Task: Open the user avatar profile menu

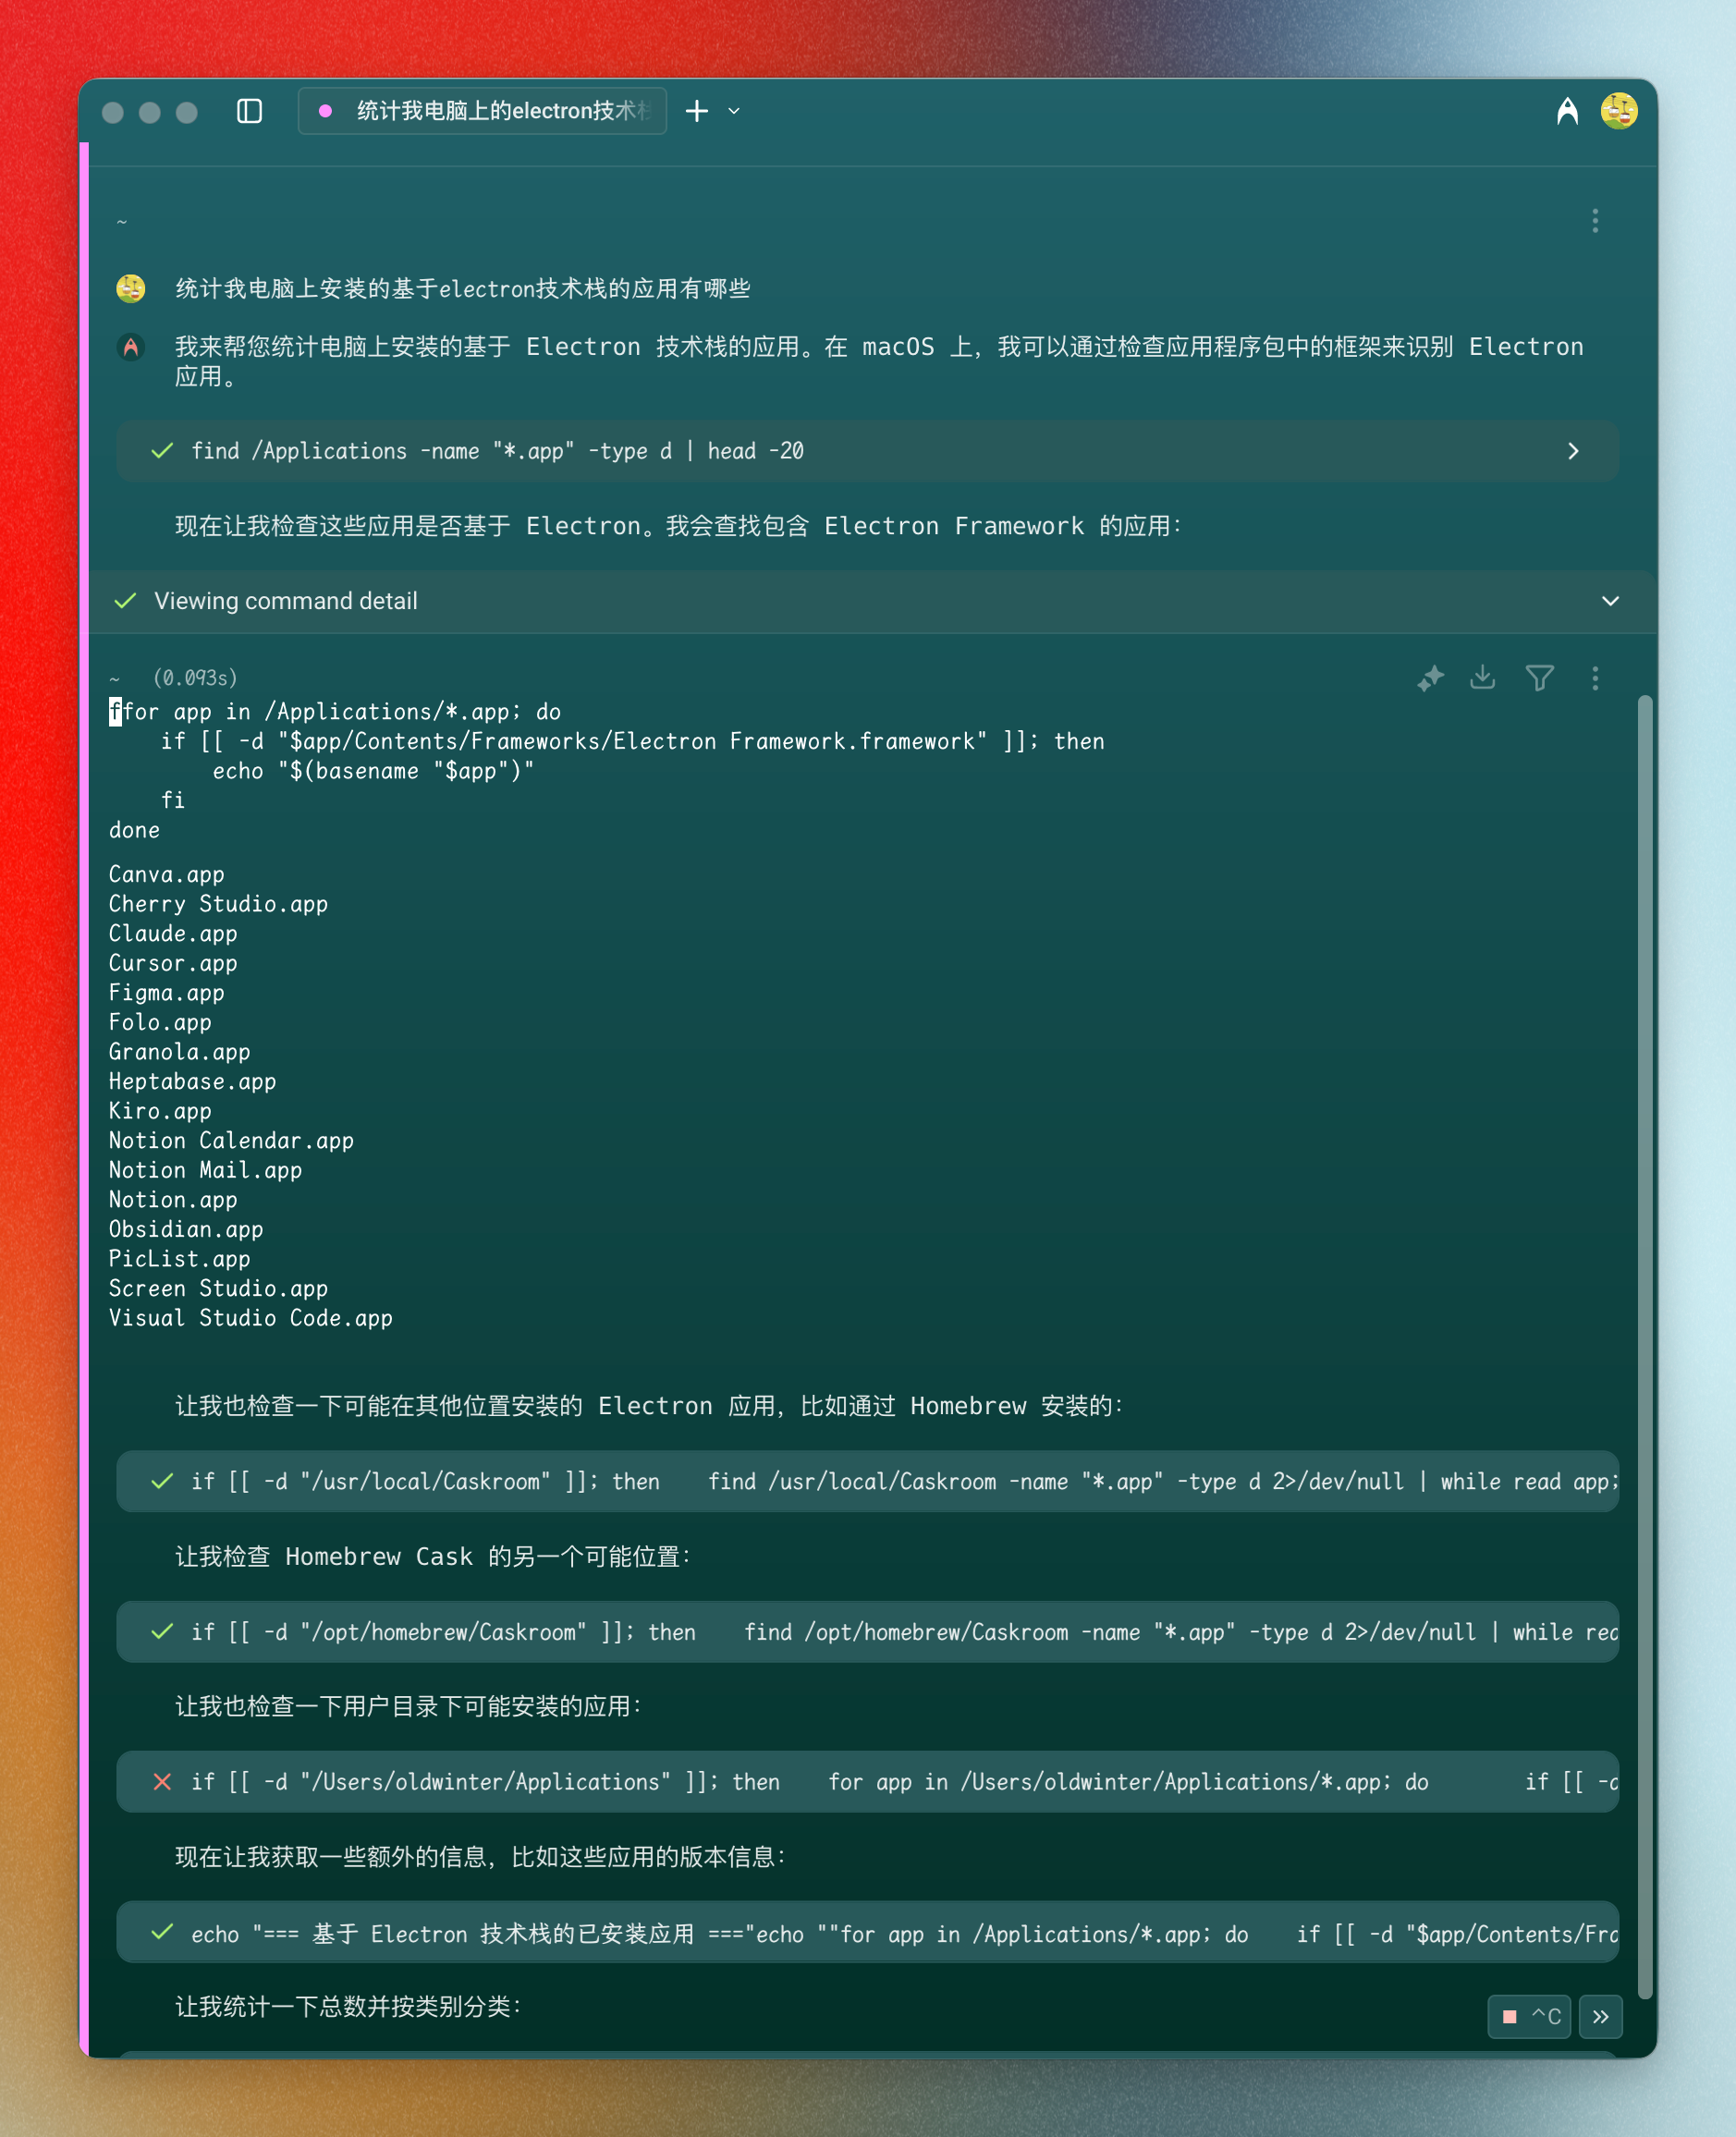Action: pyautogui.click(x=1618, y=111)
